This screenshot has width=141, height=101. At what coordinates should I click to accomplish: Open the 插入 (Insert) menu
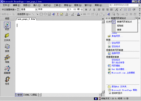coord(37,5)
